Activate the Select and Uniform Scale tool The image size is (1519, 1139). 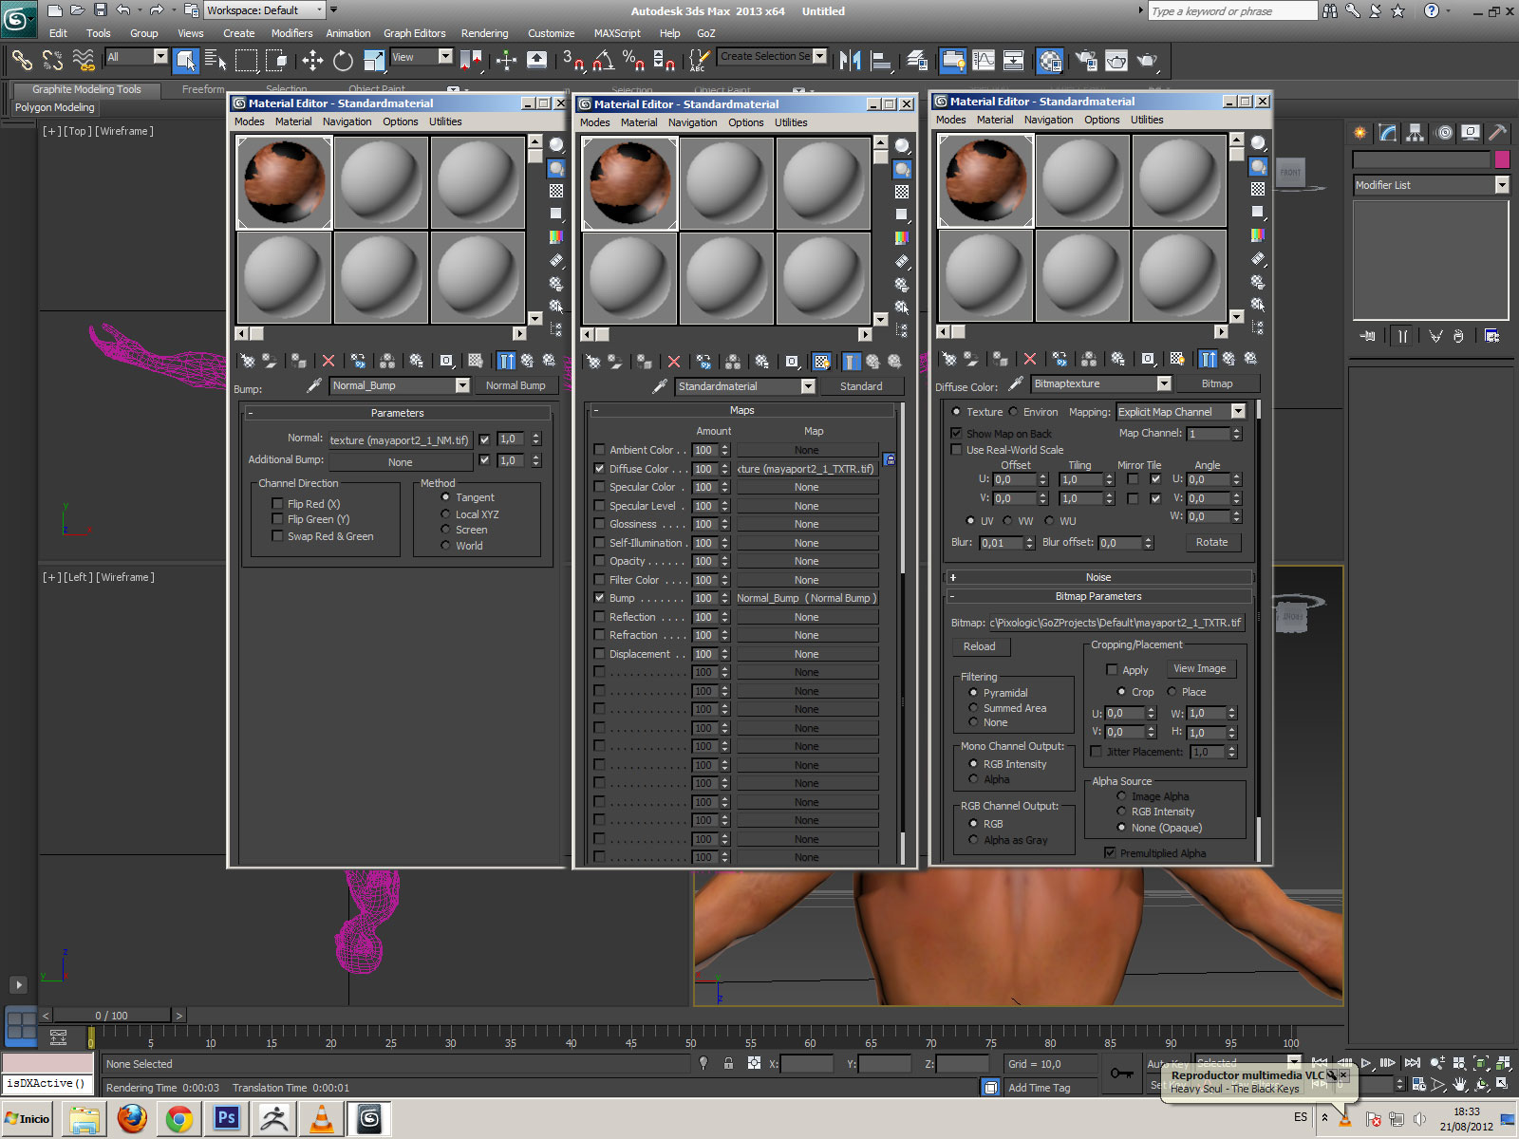374,61
